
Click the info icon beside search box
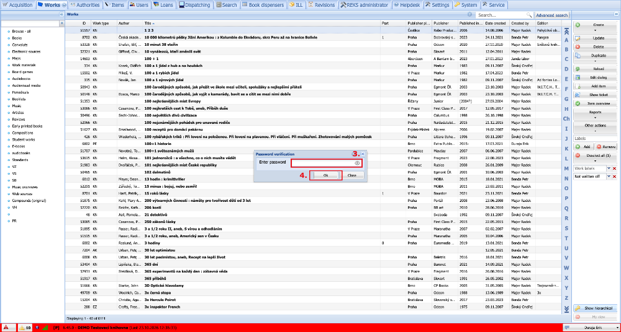(471, 15)
